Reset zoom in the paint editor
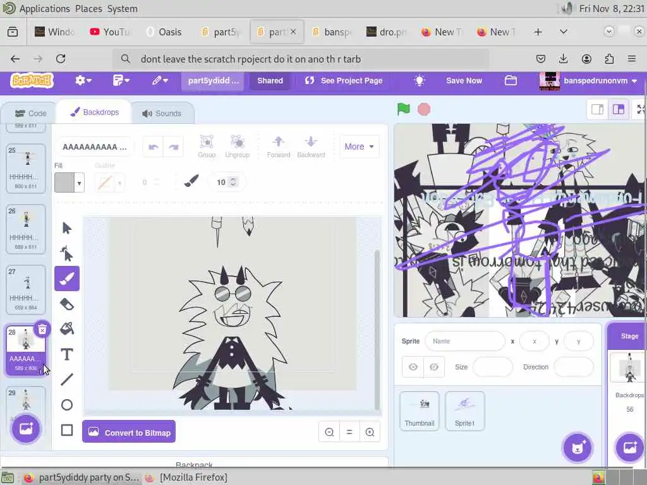This screenshot has height=485, width=647. (x=349, y=432)
